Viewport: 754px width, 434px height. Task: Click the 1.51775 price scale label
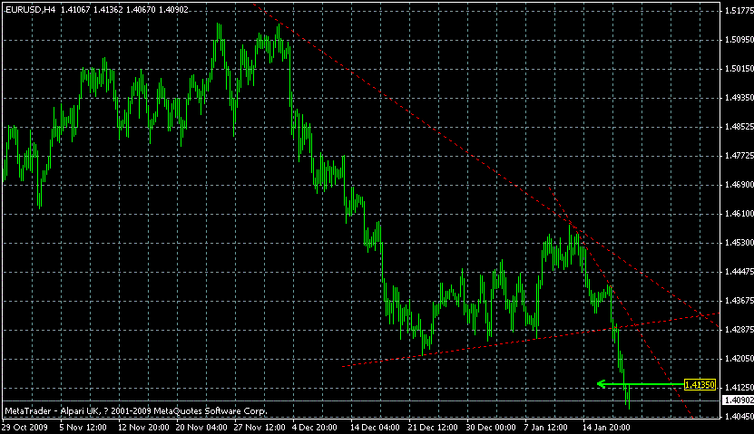pyautogui.click(x=739, y=11)
